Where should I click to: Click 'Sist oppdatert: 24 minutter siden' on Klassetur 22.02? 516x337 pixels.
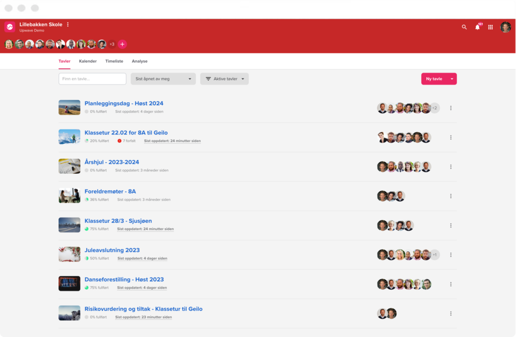(x=172, y=141)
